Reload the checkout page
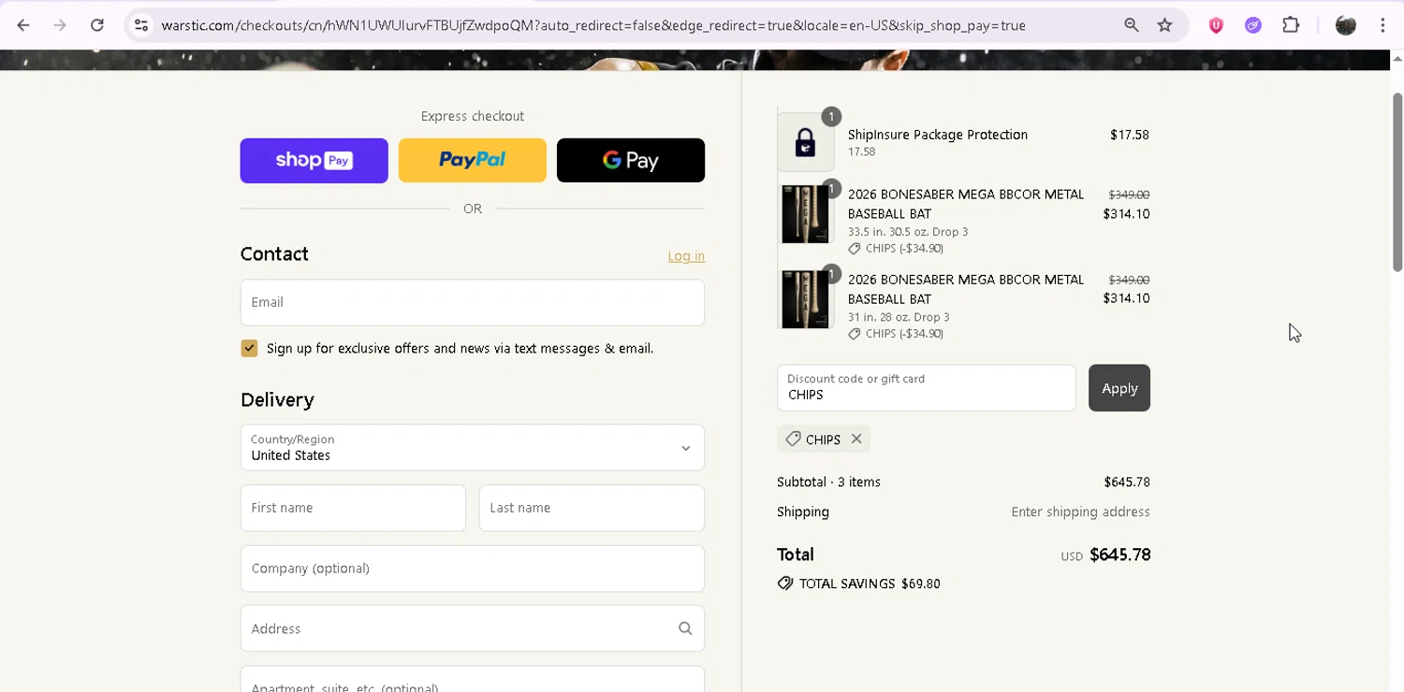1404x692 pixels. click(97, 25)
